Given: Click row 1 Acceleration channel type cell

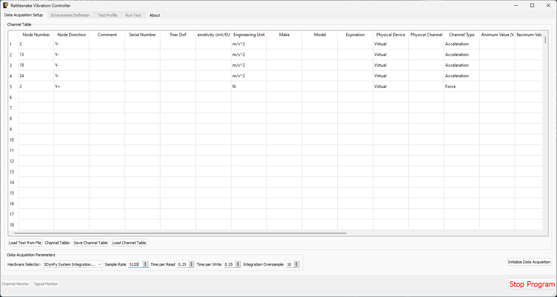Looking at the screenshot, I should [462, 44].
